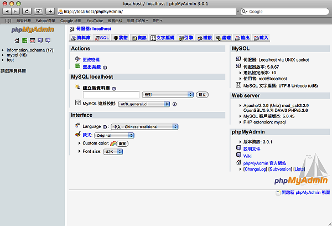The image size is (332, 226).
Task: Add a bookmark with the plus button
Action: [x=50, y=11]
